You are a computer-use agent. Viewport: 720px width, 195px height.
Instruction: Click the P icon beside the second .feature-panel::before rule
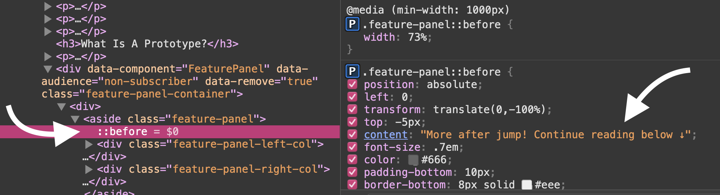point(352,72)
